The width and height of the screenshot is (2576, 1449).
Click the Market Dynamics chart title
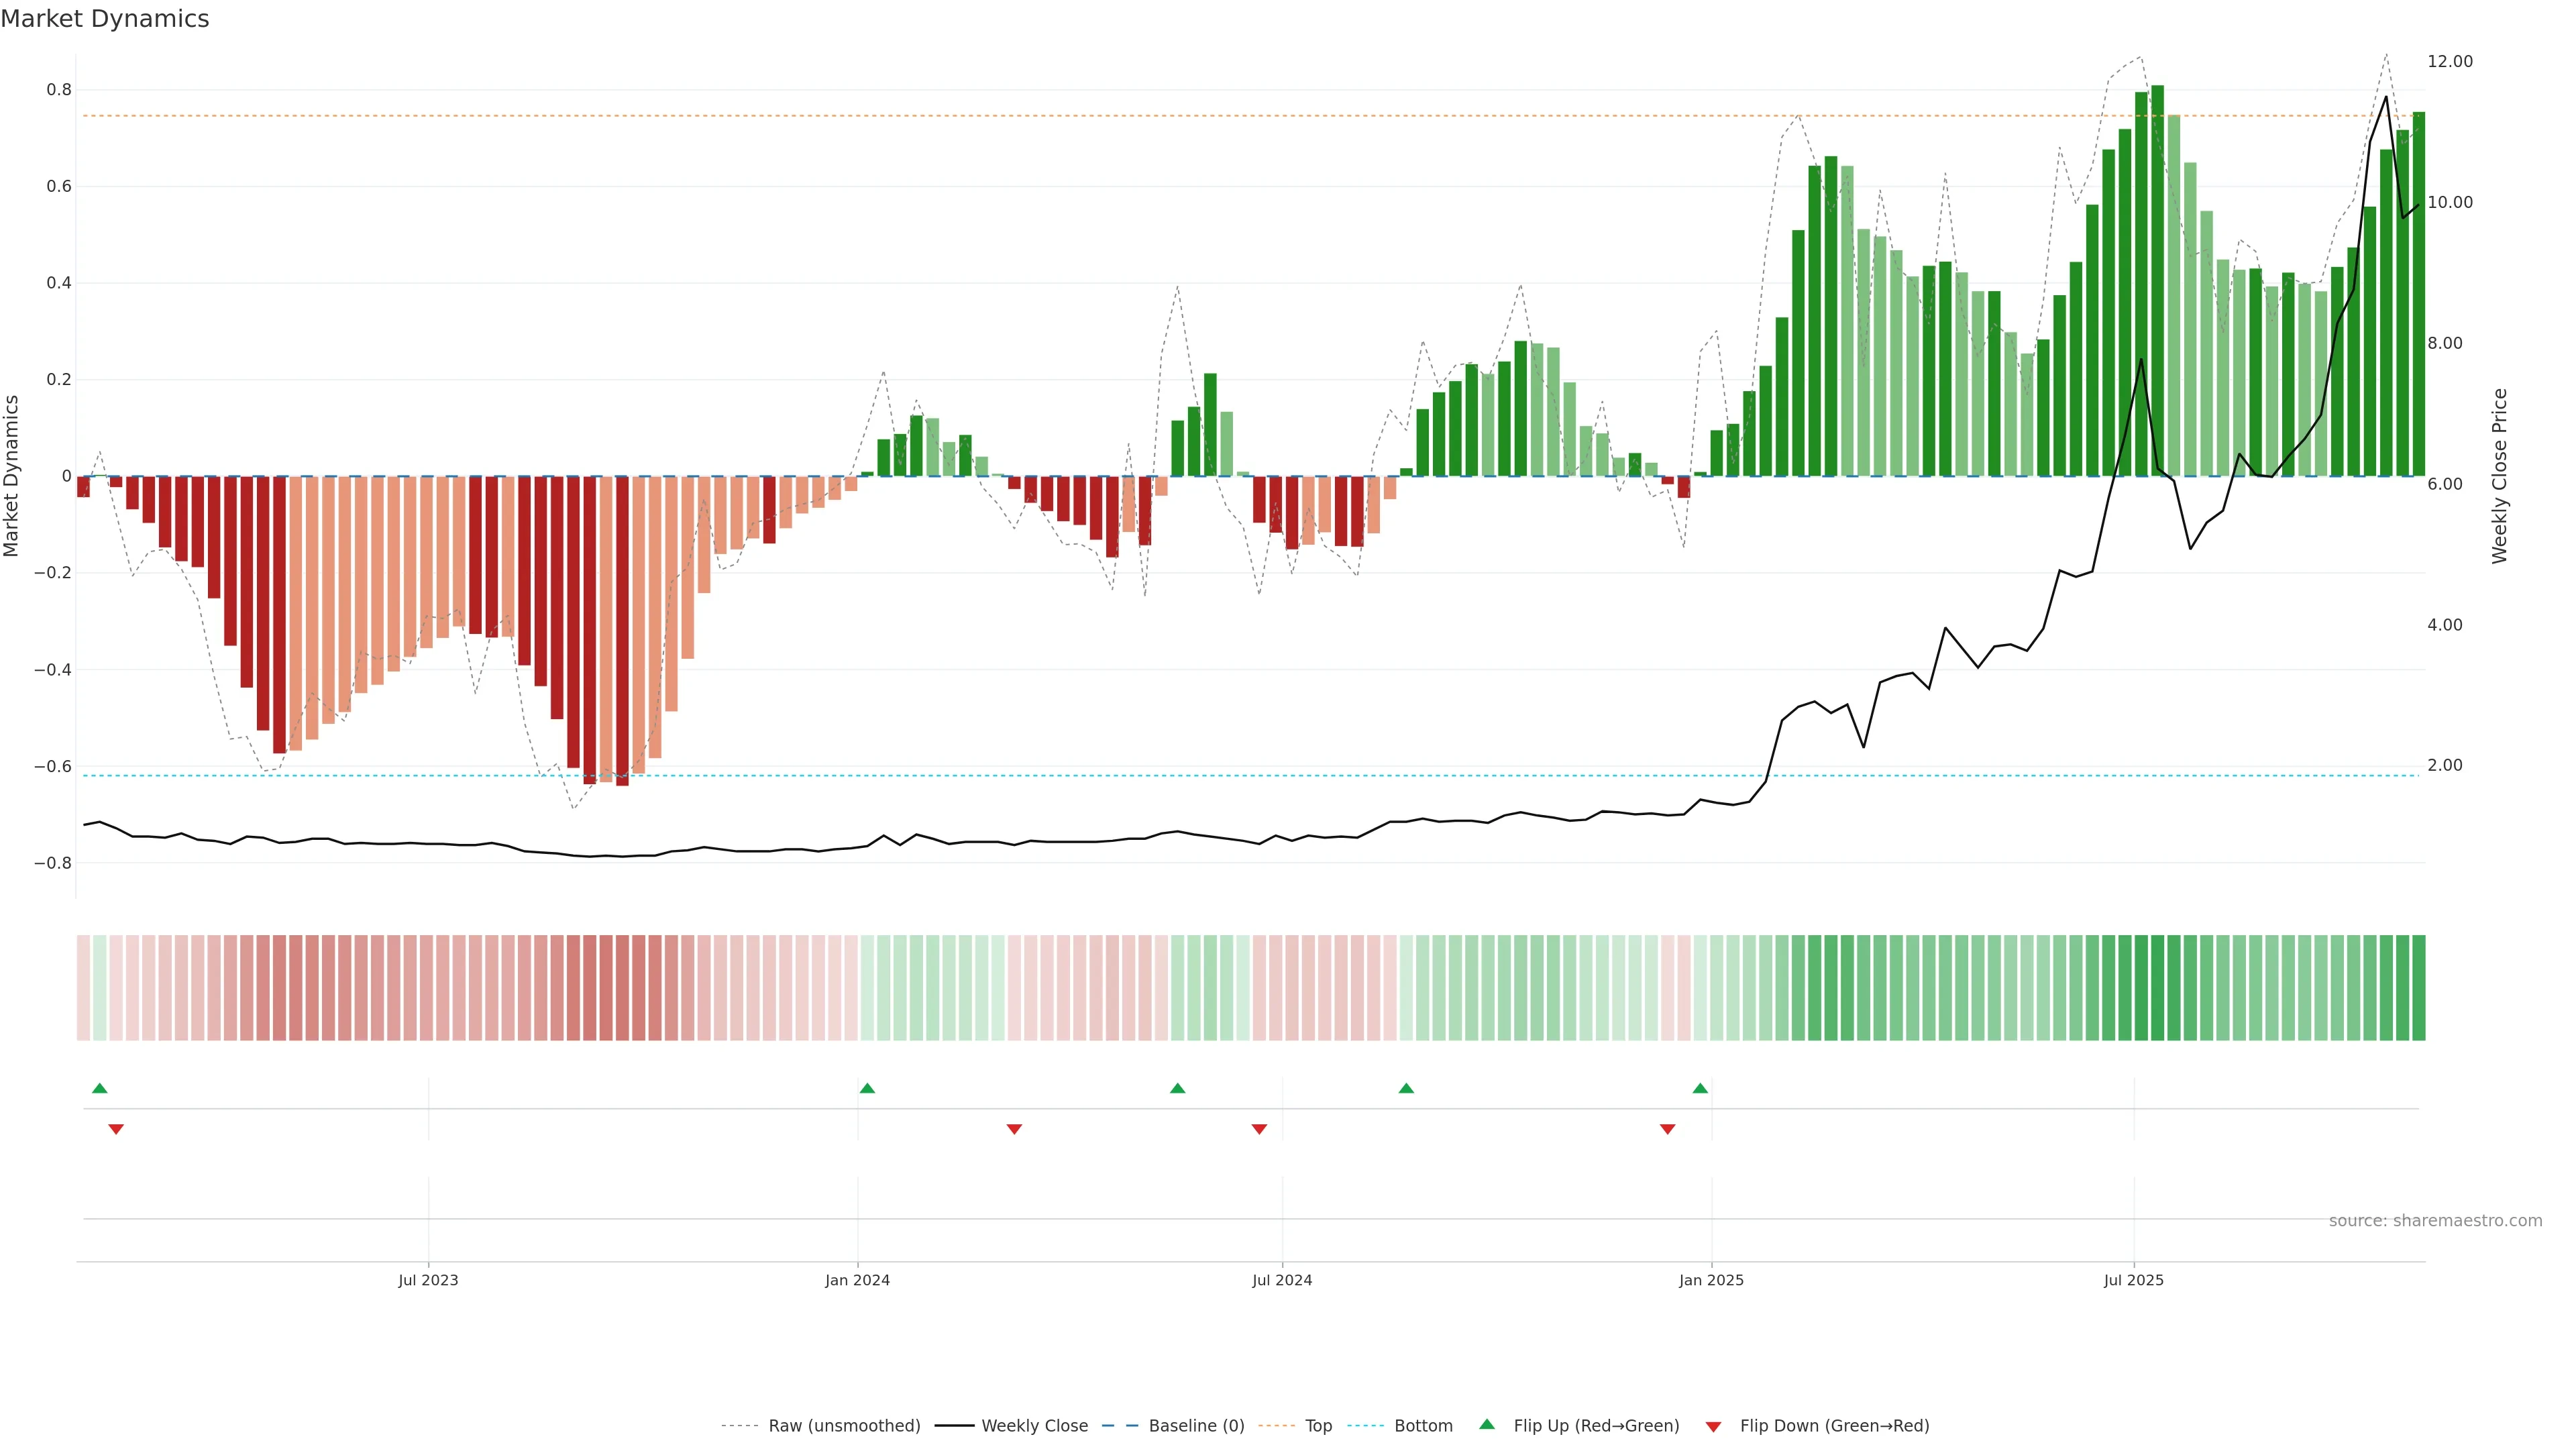pyautogui.click(x=105, y=19)
